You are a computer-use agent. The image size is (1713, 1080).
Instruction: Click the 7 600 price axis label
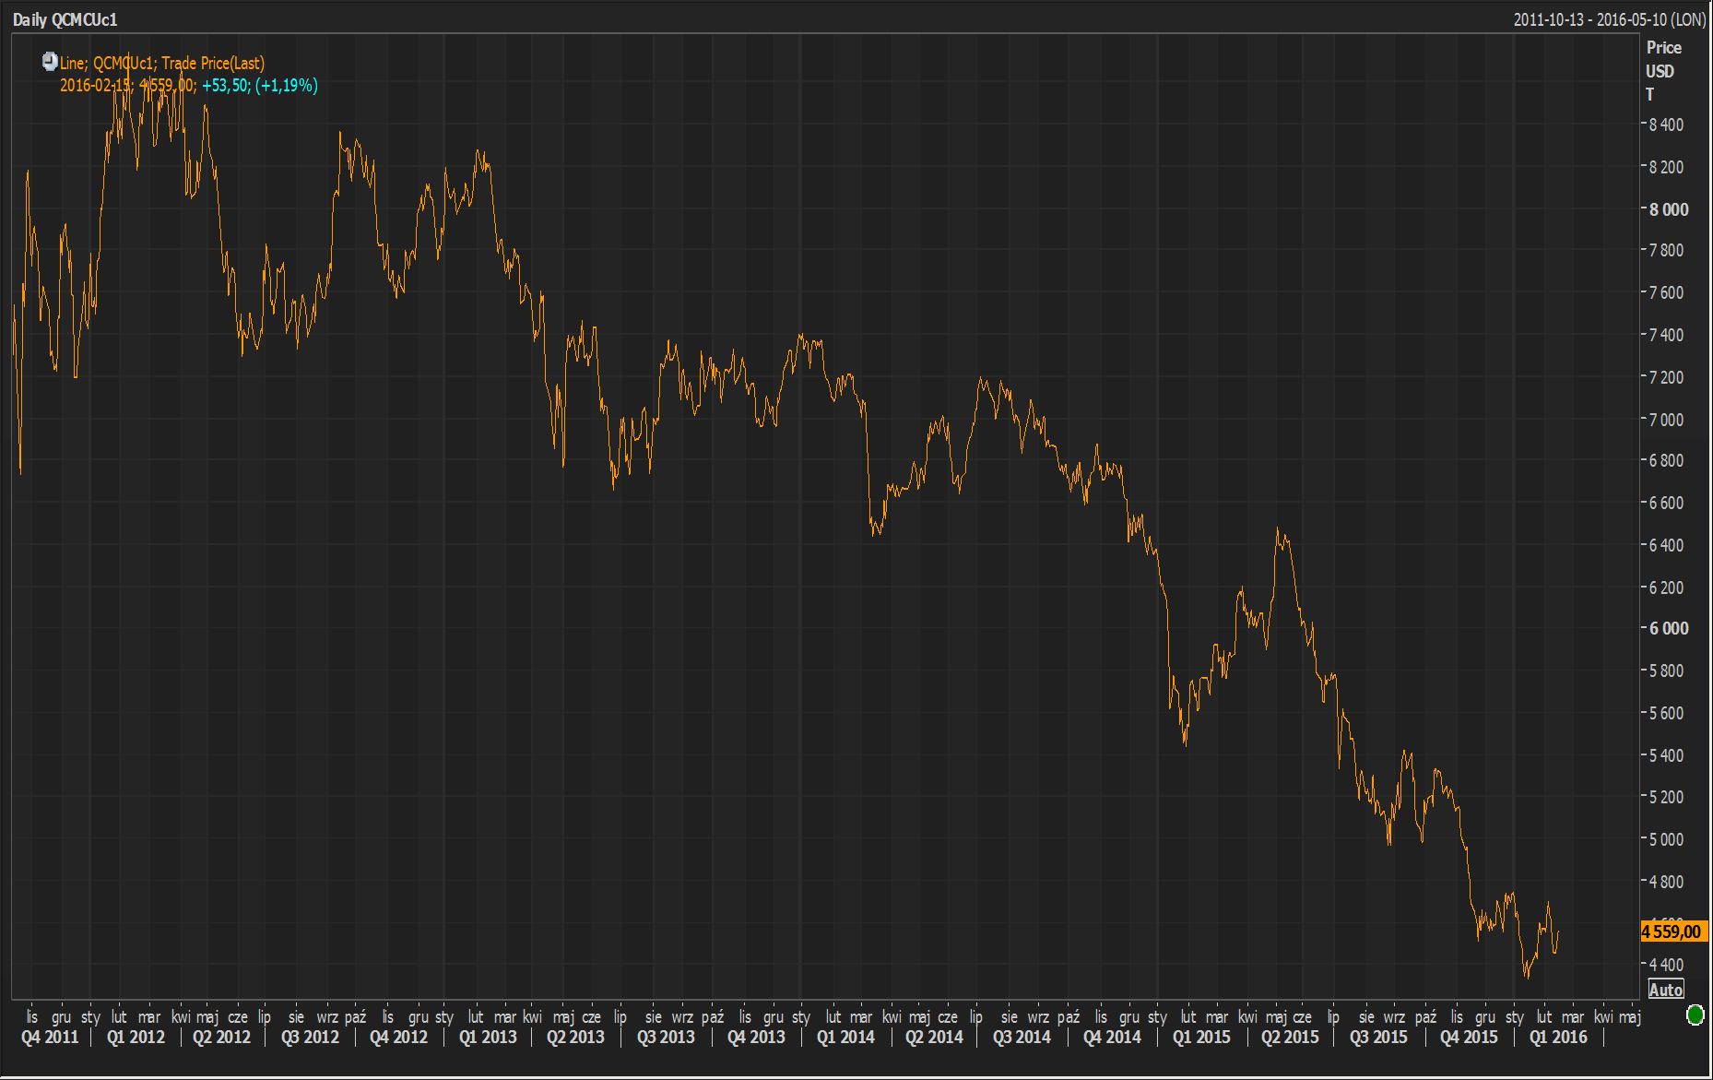(1666, 292)
